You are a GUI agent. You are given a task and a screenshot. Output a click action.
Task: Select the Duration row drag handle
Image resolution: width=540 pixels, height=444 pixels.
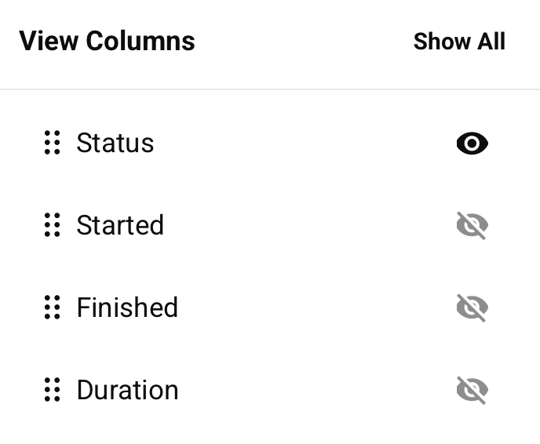tap(52, 390)
